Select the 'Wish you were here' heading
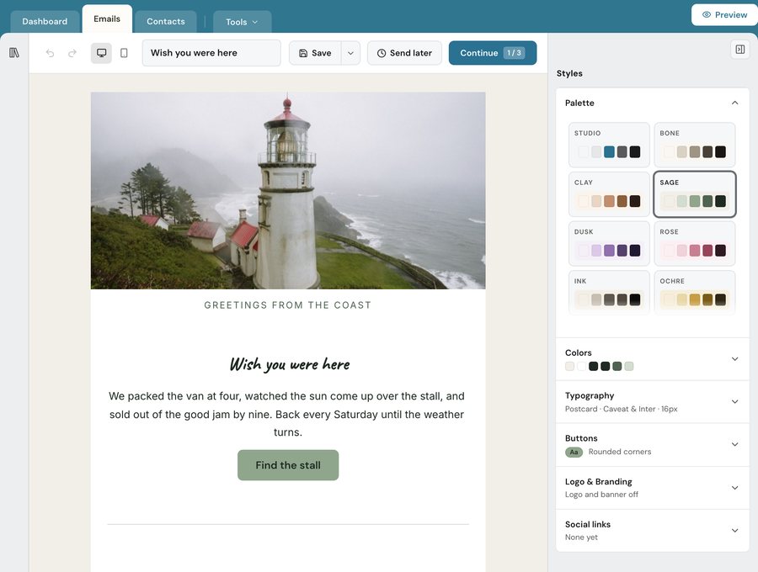Viewport: 758px width, 572px height. click(x=290, y=364)
